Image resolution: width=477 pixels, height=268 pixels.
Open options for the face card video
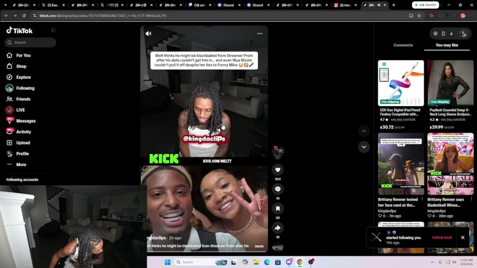tap(422, 200)
